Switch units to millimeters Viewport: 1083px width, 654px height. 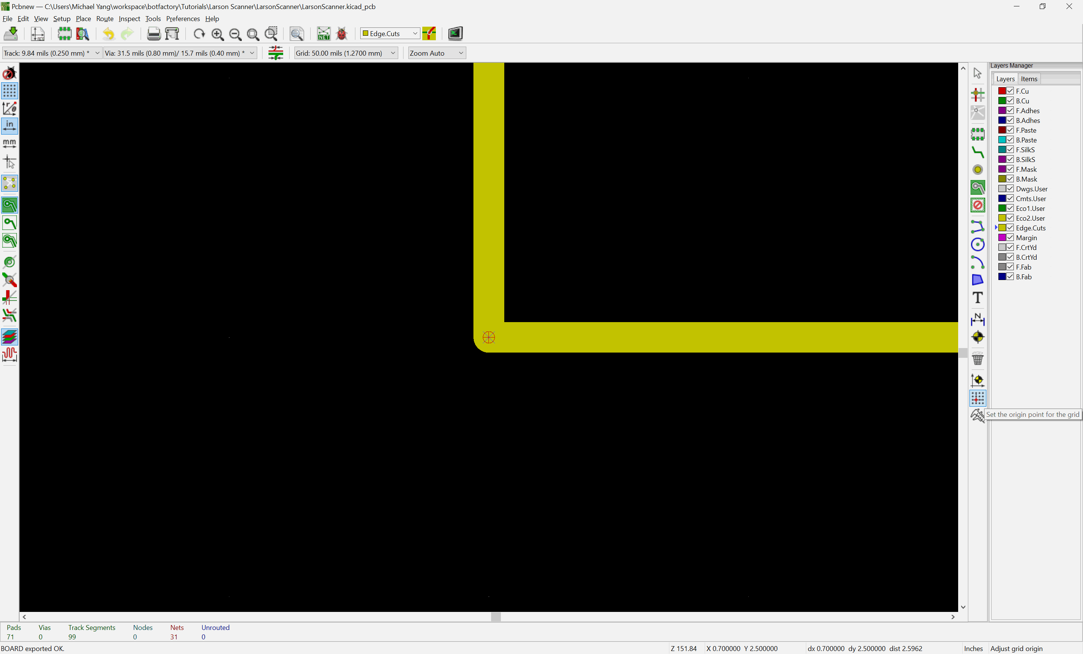click(9, 143)
